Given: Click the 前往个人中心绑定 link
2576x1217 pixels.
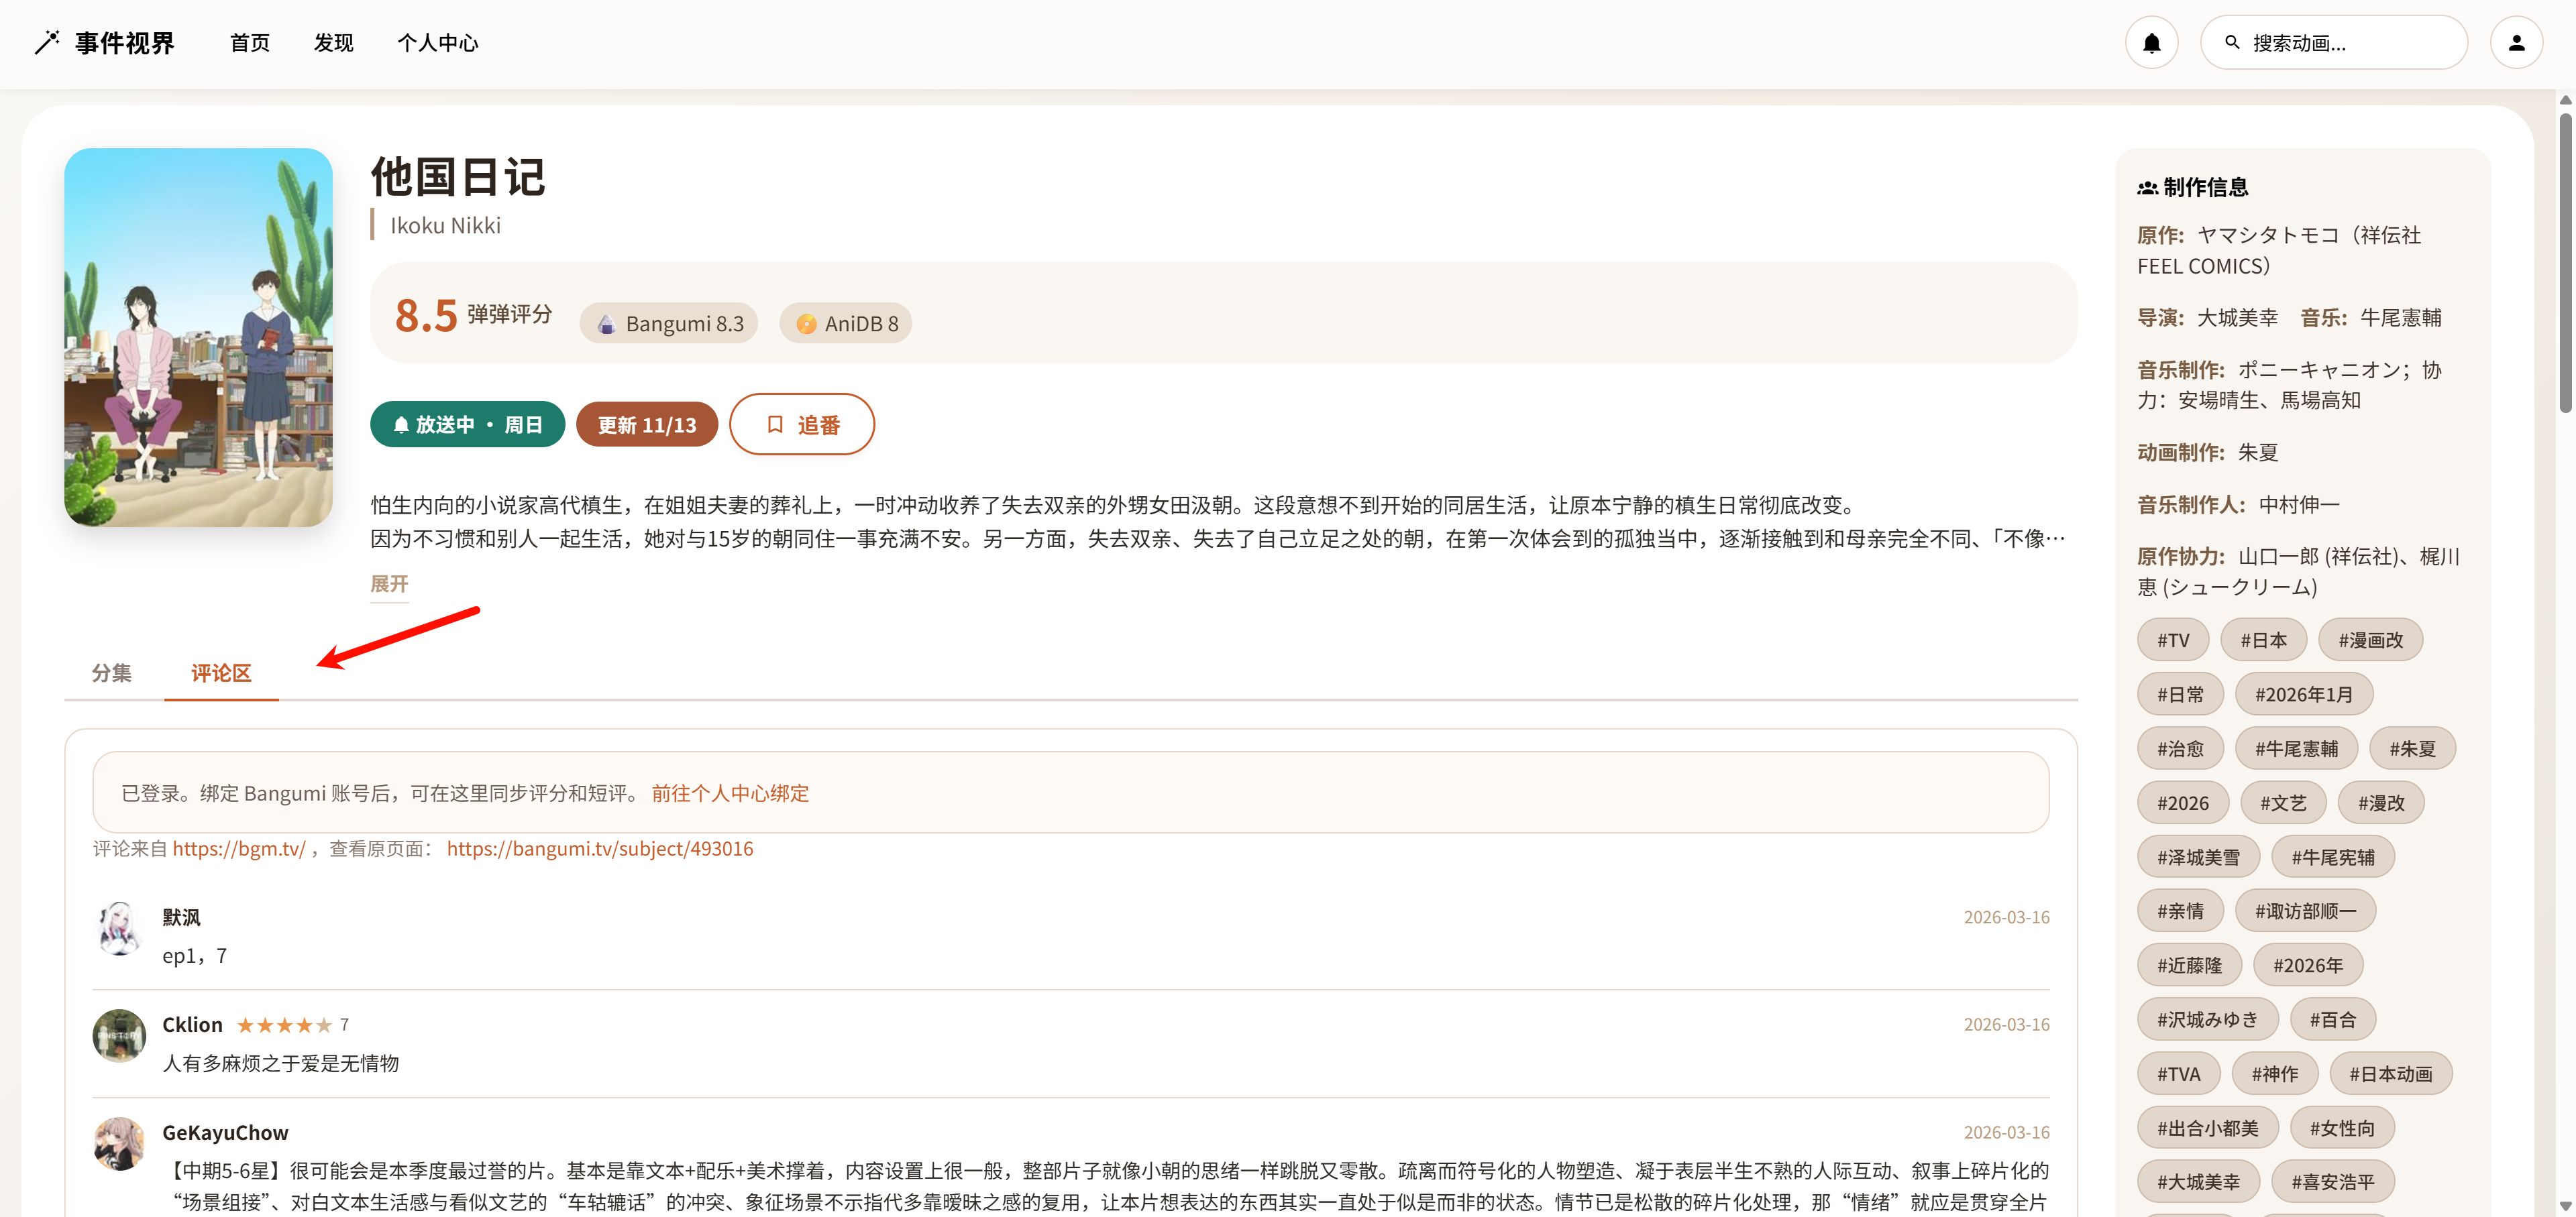Looking at the screenshot, I should tap(729, 793).
